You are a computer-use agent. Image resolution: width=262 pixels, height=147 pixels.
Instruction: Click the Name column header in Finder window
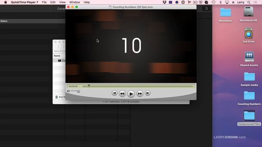click(57, 56)
